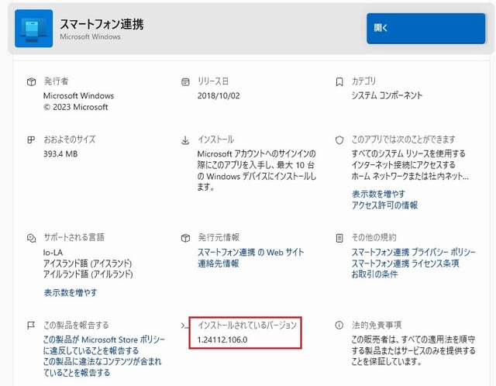Click the 発行元情報 package icon

pos(185,238)
